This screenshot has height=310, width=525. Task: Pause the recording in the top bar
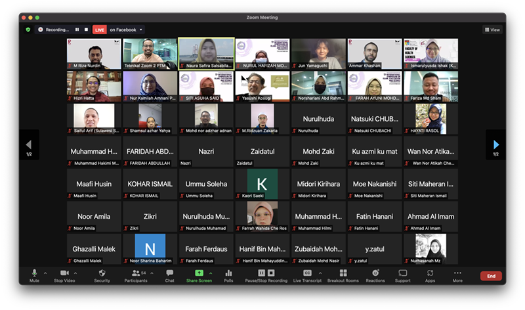[x=77, y=30]
